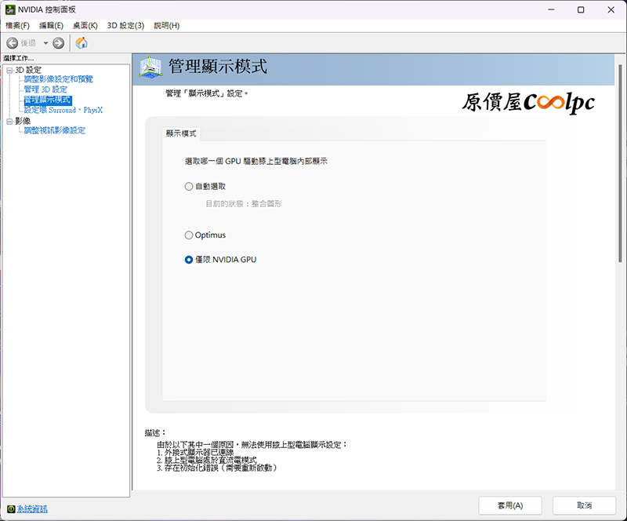
Task: Minimize the NVIDIA 控制面板 window
Action: point(551,9)
